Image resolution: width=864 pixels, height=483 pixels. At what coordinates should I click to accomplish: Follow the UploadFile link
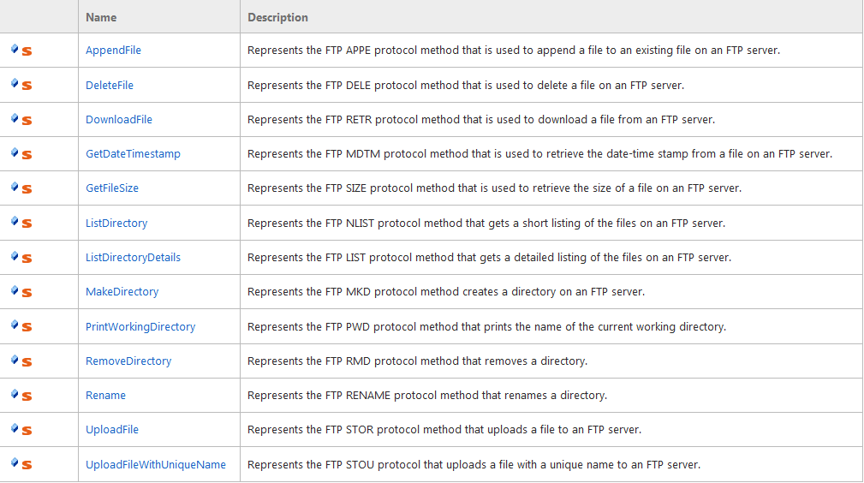[x=112, y=430]
